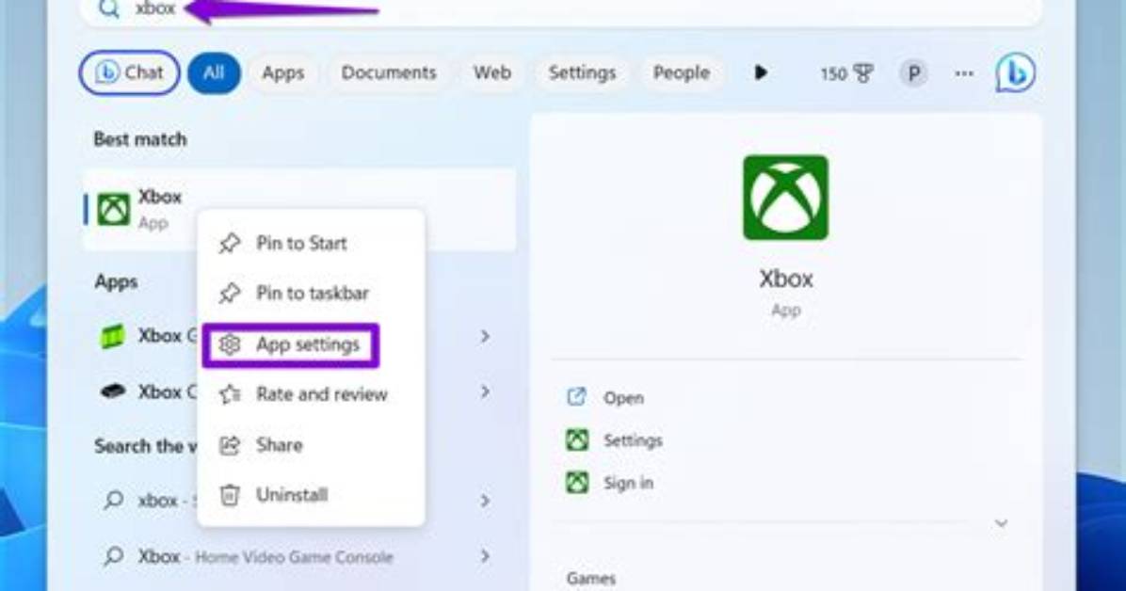Expand Xbox Home Video Game Console chevron

[486, 556]
